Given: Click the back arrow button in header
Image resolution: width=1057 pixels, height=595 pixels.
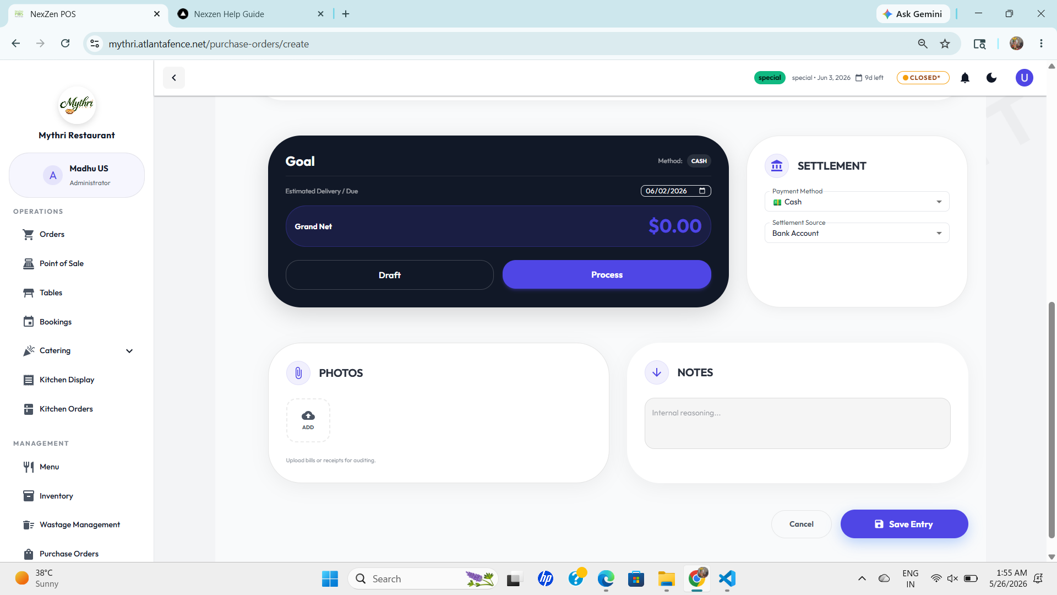Looking at the screenshot, I should [x=174, y=78].
